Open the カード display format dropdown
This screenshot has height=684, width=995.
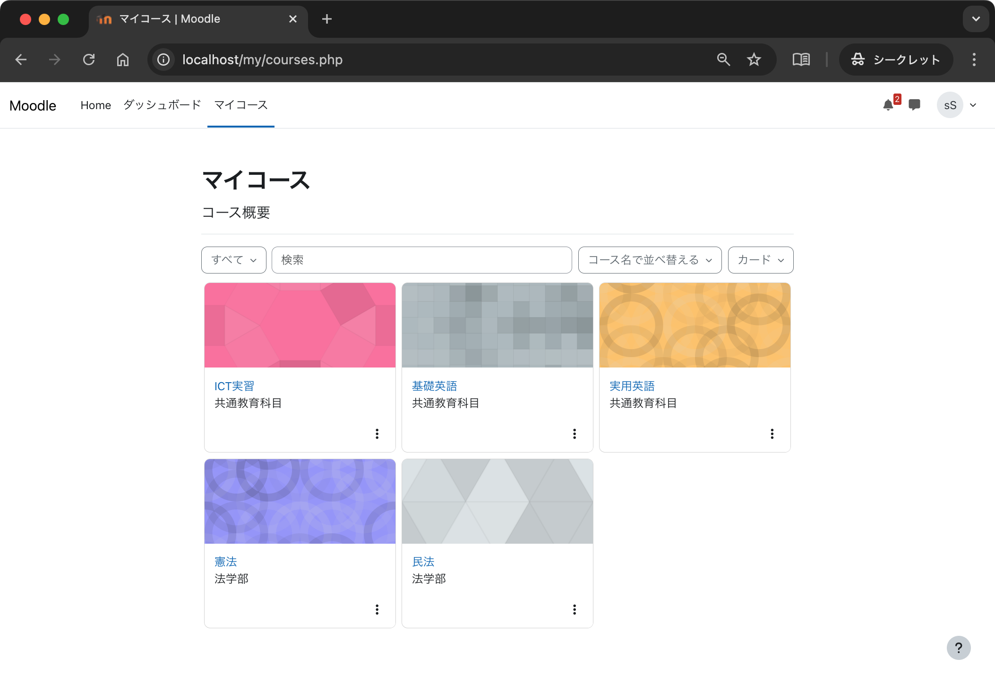[x=760, y=260]
